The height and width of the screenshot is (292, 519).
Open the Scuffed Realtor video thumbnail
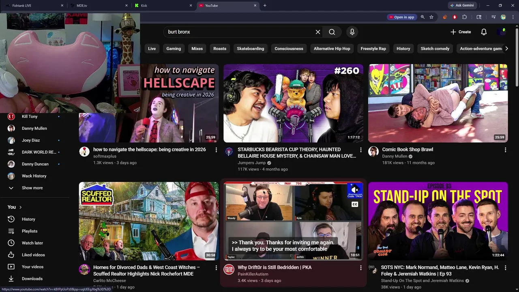(149, 221)
